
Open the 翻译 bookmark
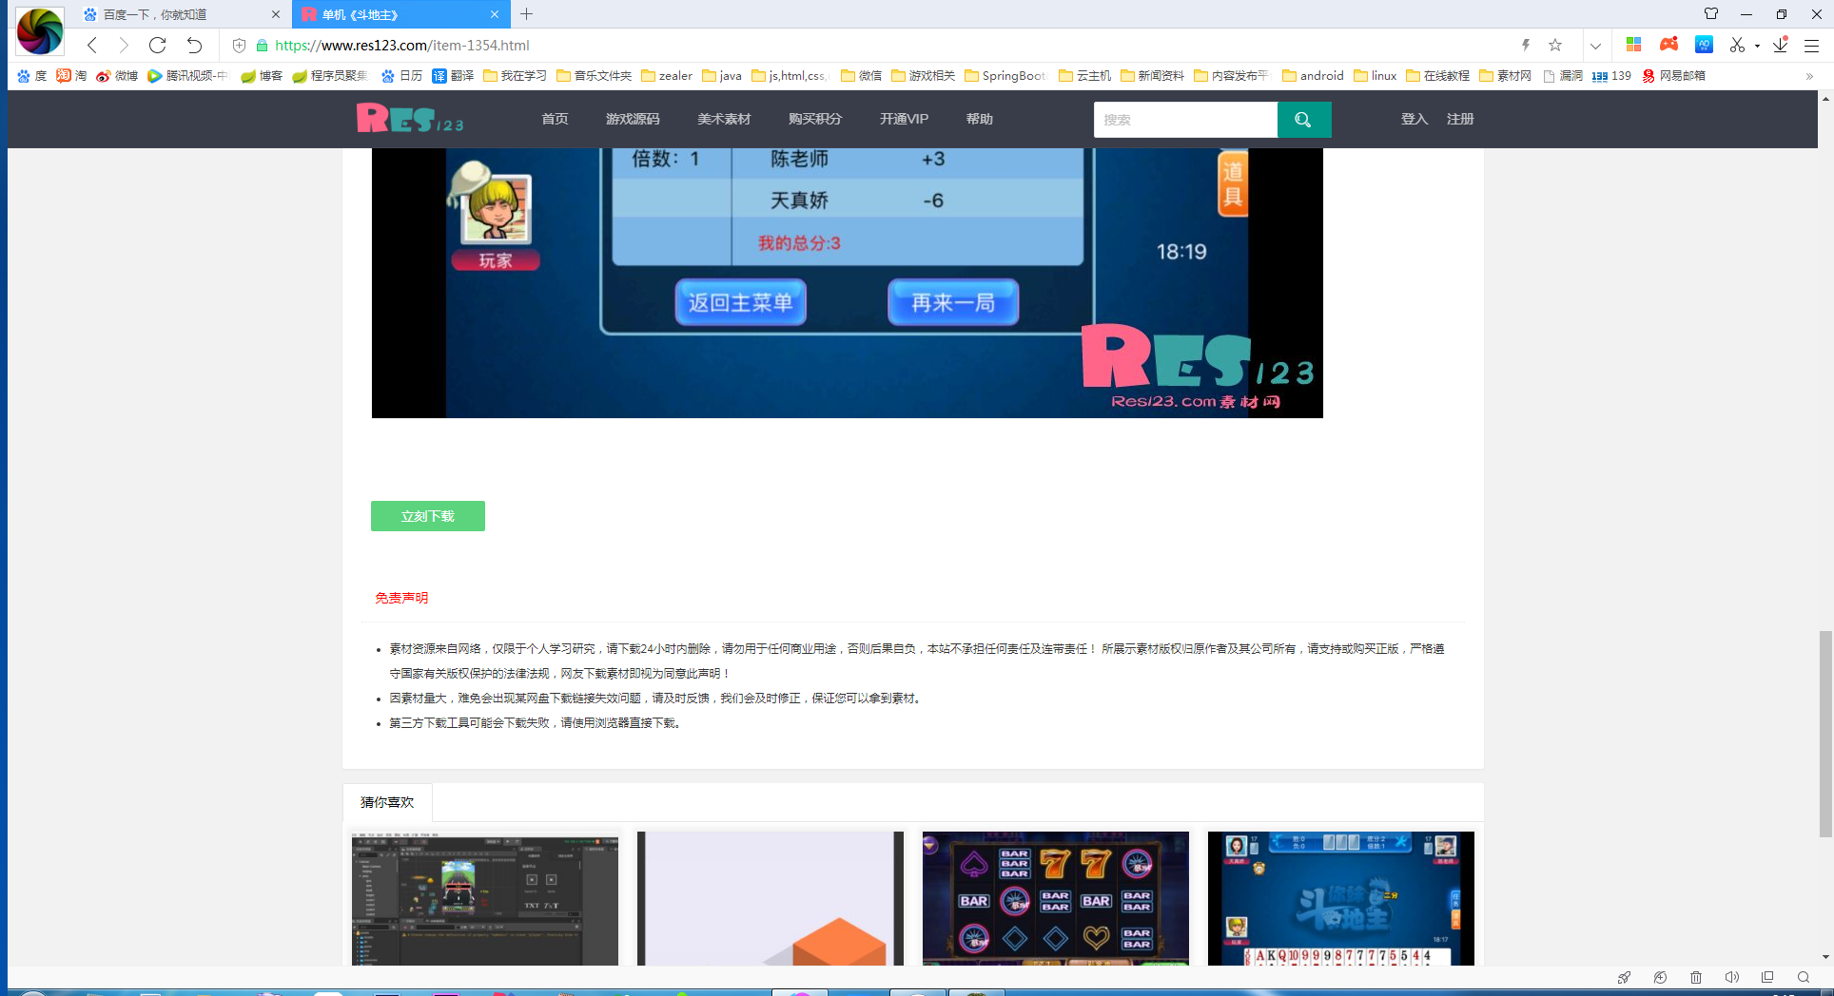click(x=453, y=76)
